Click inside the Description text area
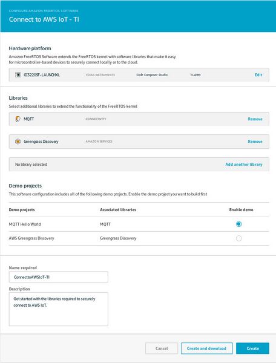This screenshot has width=276, height=363. 58,309
